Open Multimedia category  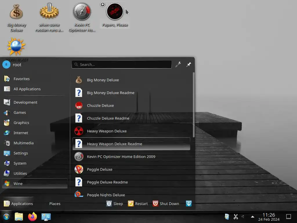(35, 143)
